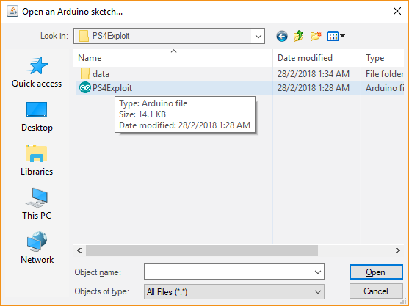Click the Open button
This screenshot has height=306, width=409.
pos(376,272)
